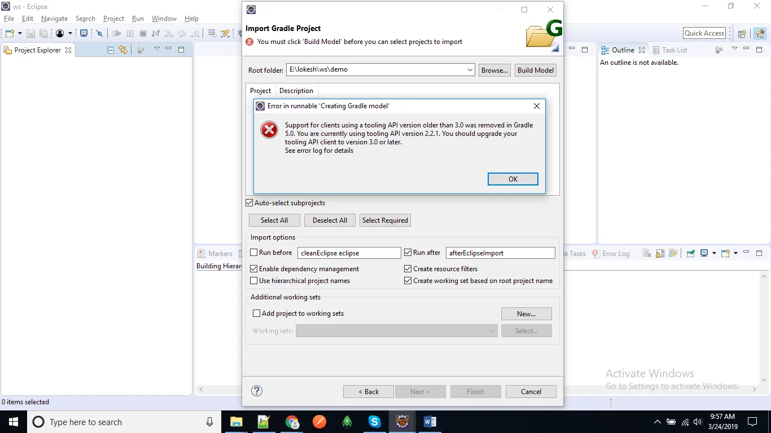
Task: Click the Select Required button
Action: 385,220
